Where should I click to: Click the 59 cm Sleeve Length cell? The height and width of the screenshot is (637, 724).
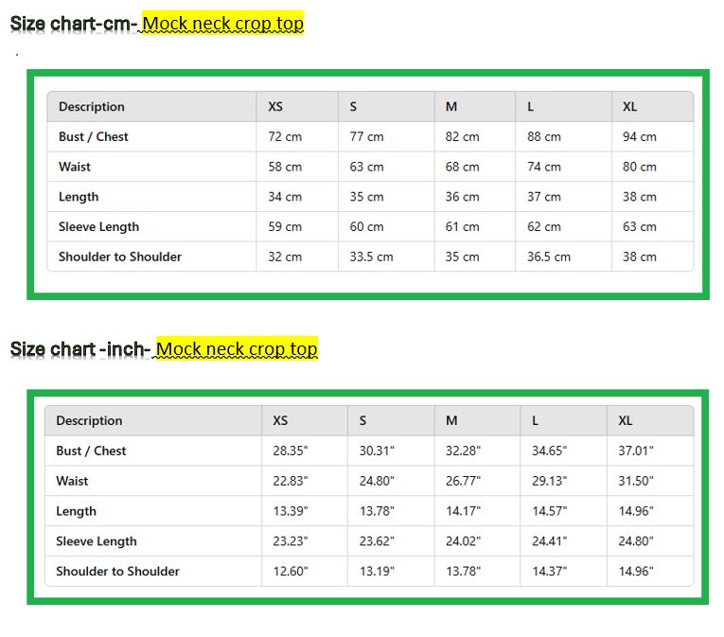tap(285, 227)
